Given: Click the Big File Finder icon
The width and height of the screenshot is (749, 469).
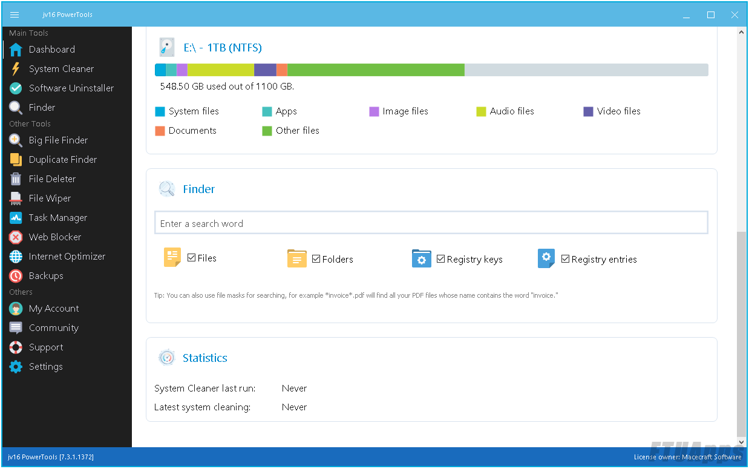Looking at the screenshot, I should [x=16, y=140].
